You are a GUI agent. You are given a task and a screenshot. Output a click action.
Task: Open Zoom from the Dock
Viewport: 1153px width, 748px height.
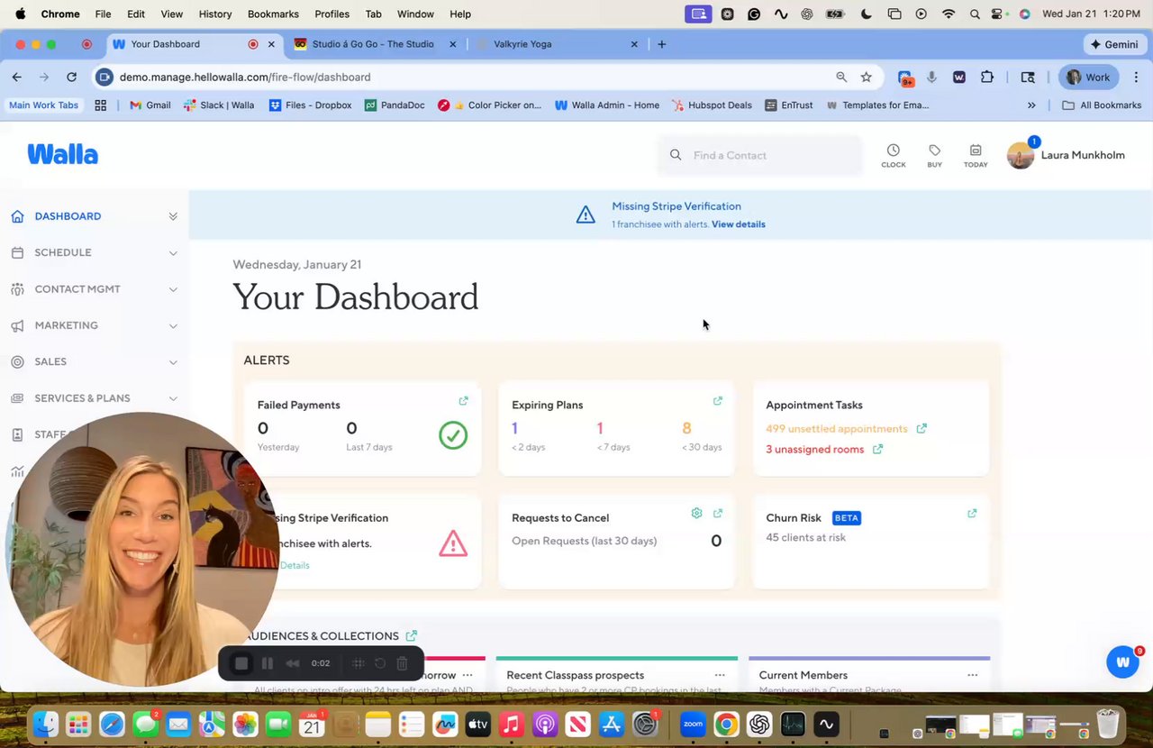click(x=693, y=724)
